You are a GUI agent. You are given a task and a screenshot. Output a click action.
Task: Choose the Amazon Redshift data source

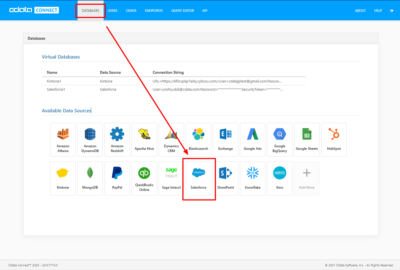pos(117,140)
